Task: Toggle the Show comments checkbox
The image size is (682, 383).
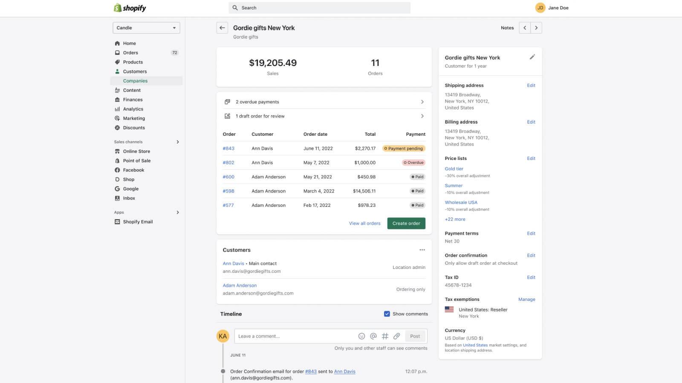Action: click(x=387, y=314)
